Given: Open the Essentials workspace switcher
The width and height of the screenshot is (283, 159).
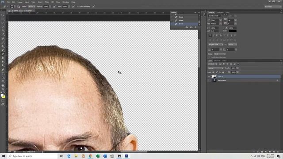Looking at the screenshot, I should pyautogui.click(x=273, y=7).
